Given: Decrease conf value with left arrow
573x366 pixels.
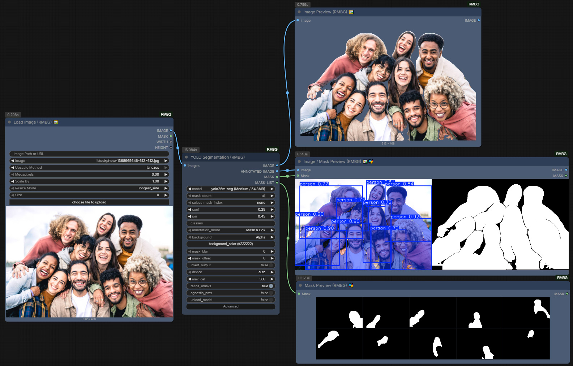Looking at the screenshot, I should click(189, 210).
